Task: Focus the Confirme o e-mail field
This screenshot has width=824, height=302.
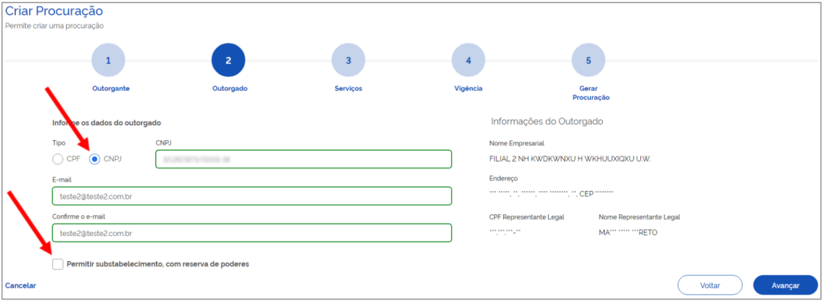Action: (252, 233)
